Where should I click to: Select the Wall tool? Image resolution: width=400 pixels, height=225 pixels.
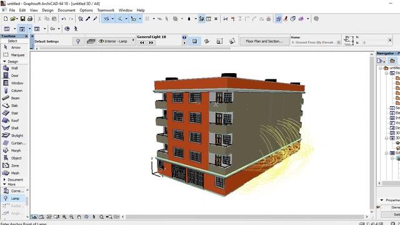(x=14, y=68)
